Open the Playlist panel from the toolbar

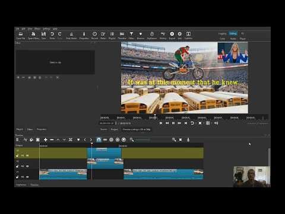click(x=112, y=36)
